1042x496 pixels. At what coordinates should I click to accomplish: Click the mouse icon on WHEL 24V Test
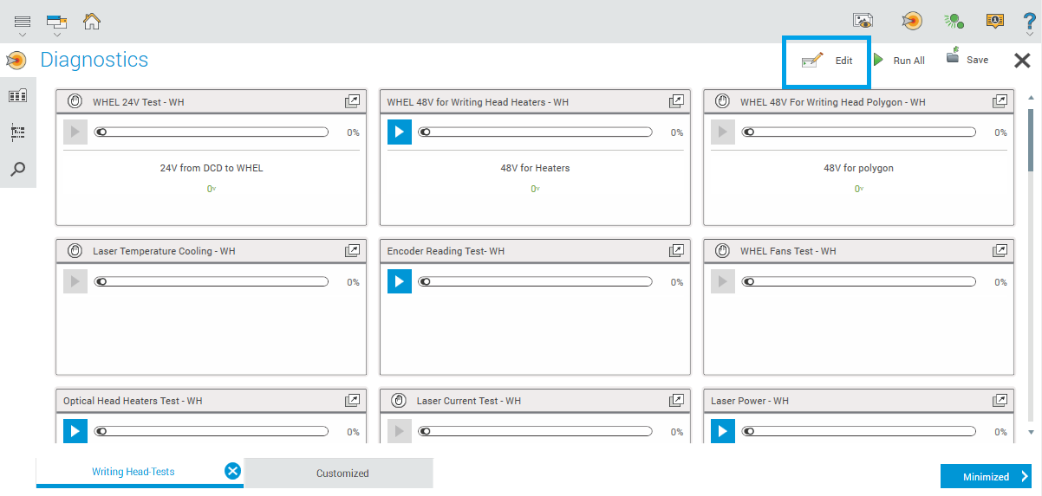click(x=75, y=101)
